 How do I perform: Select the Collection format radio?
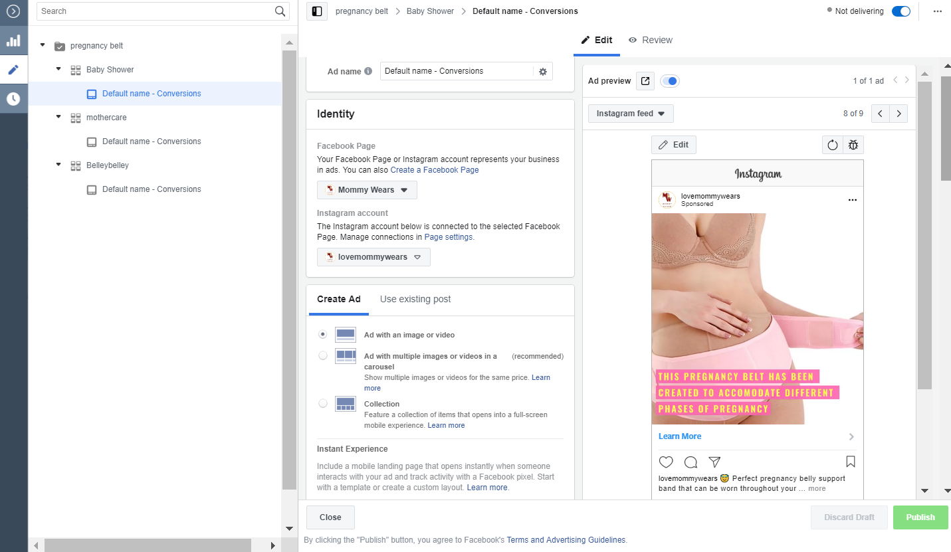click(x=323, y=404)
